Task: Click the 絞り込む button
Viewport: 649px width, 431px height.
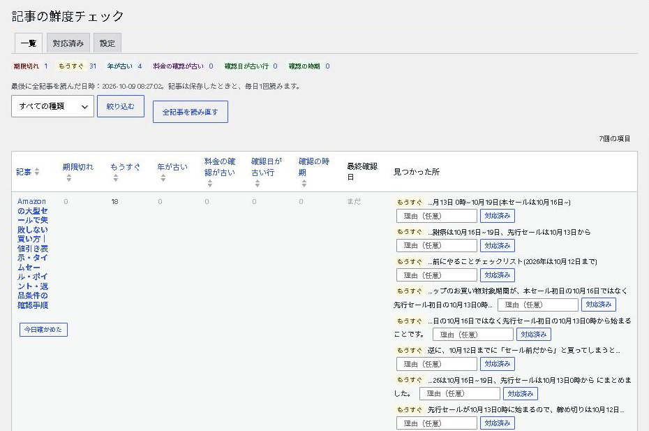Action: [x=121, y=106]
